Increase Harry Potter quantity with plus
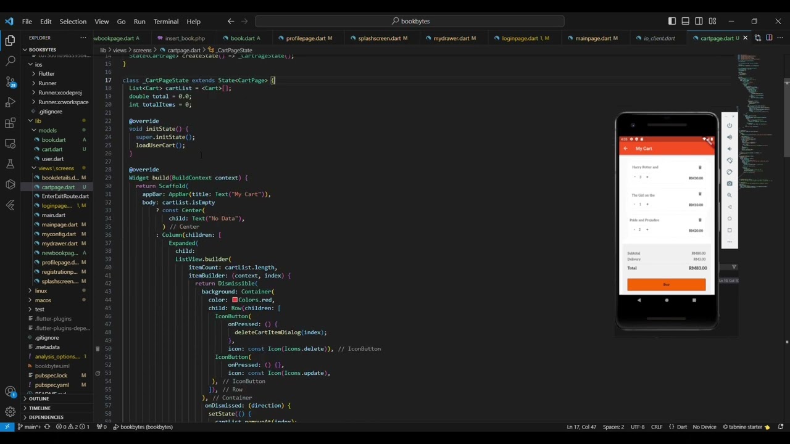Screen dimensions: 790x444 (647, 177)
